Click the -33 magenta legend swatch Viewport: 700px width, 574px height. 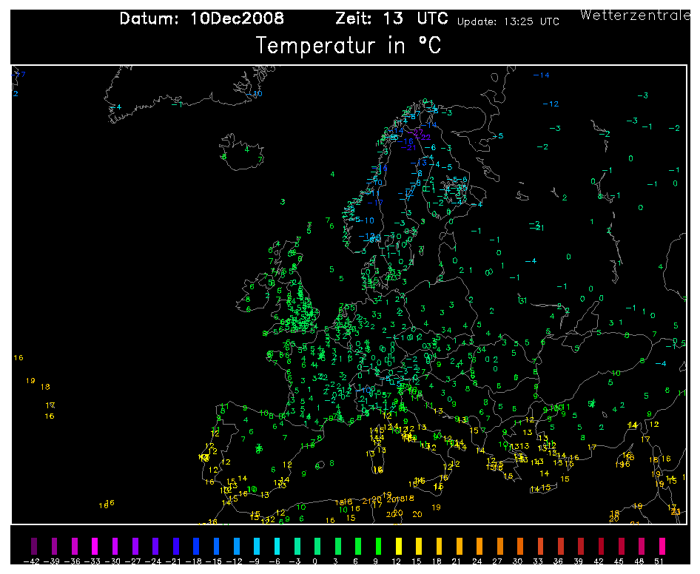click(x=95, y=546)
